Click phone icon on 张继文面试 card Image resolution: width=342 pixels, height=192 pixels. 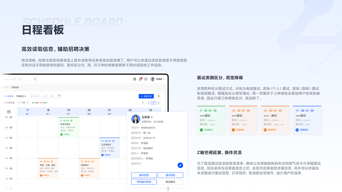click(x=61, y=134)
